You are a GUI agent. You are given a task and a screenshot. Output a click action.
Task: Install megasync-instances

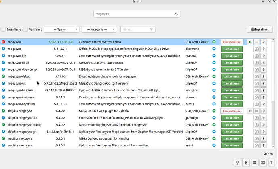232,97
